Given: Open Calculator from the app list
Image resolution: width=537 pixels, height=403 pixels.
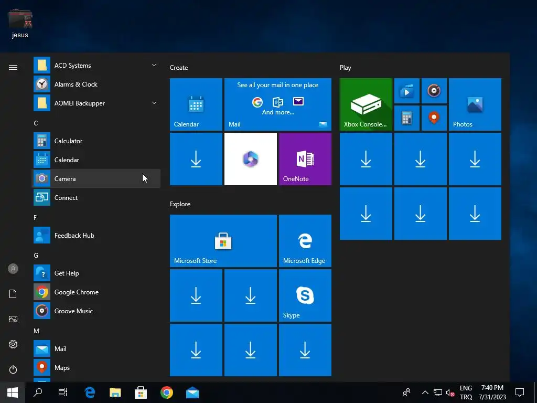Looking at the screenshot, I should point(96,141).
